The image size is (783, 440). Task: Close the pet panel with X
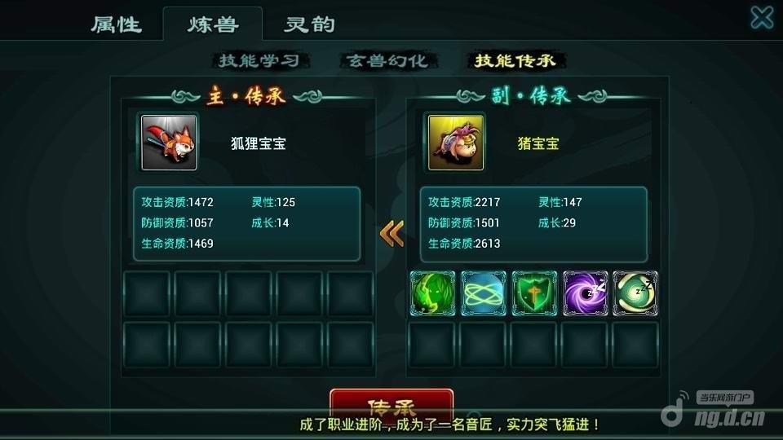762,18
